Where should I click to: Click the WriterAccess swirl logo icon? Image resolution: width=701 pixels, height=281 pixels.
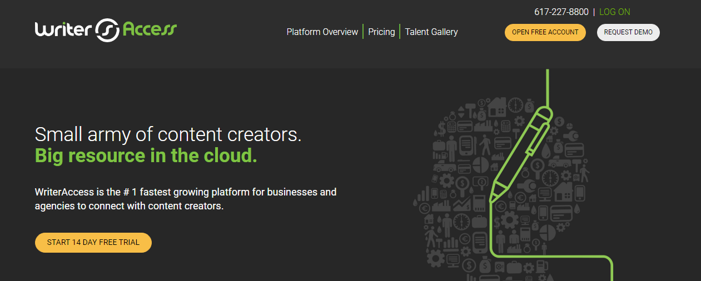click(x=107, y=30)
